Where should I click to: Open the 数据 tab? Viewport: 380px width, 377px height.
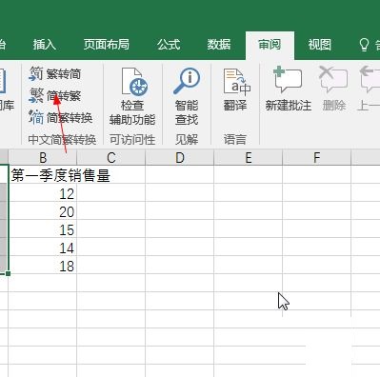pos(219,45)
